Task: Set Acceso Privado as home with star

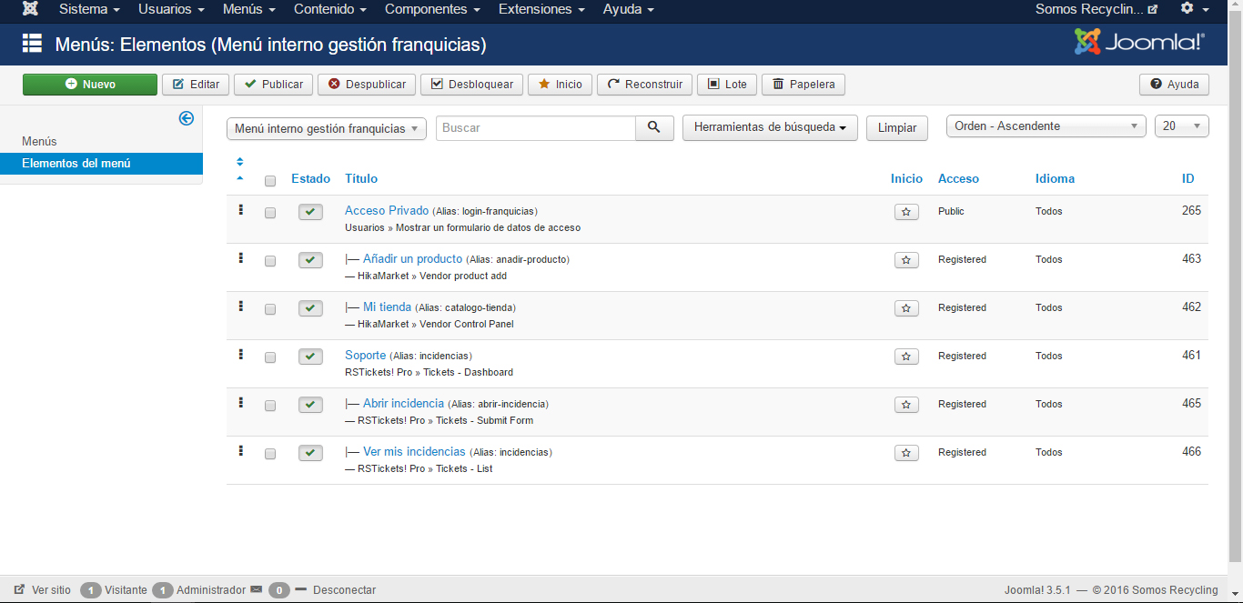Action: tap(905, 212)
